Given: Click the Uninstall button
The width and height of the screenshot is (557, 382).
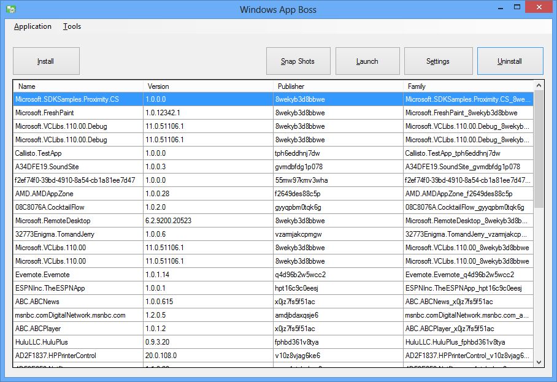Looking at the screenshot, I should 510,61.
